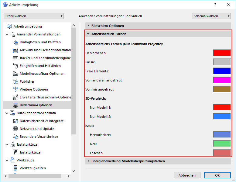
Task: Click the Abbrechen button
Action: [187, 175]
